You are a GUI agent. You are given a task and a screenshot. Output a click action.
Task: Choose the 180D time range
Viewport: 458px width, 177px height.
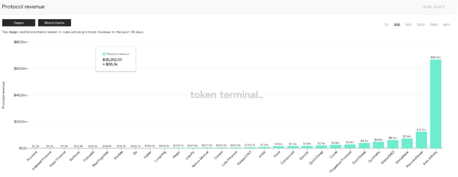point(421,25)
